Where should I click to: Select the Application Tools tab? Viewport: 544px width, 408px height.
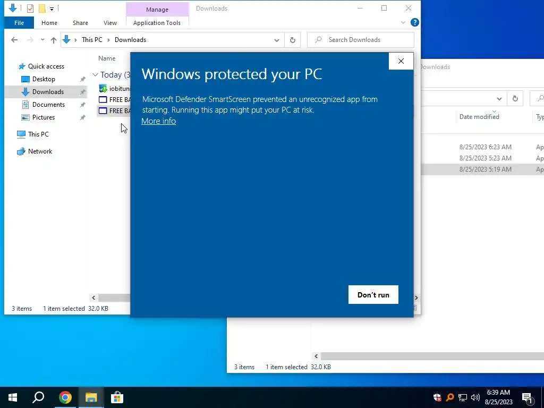click(x=157, y=23)
